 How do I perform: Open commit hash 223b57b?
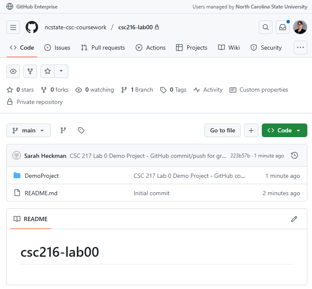point(240,156)
